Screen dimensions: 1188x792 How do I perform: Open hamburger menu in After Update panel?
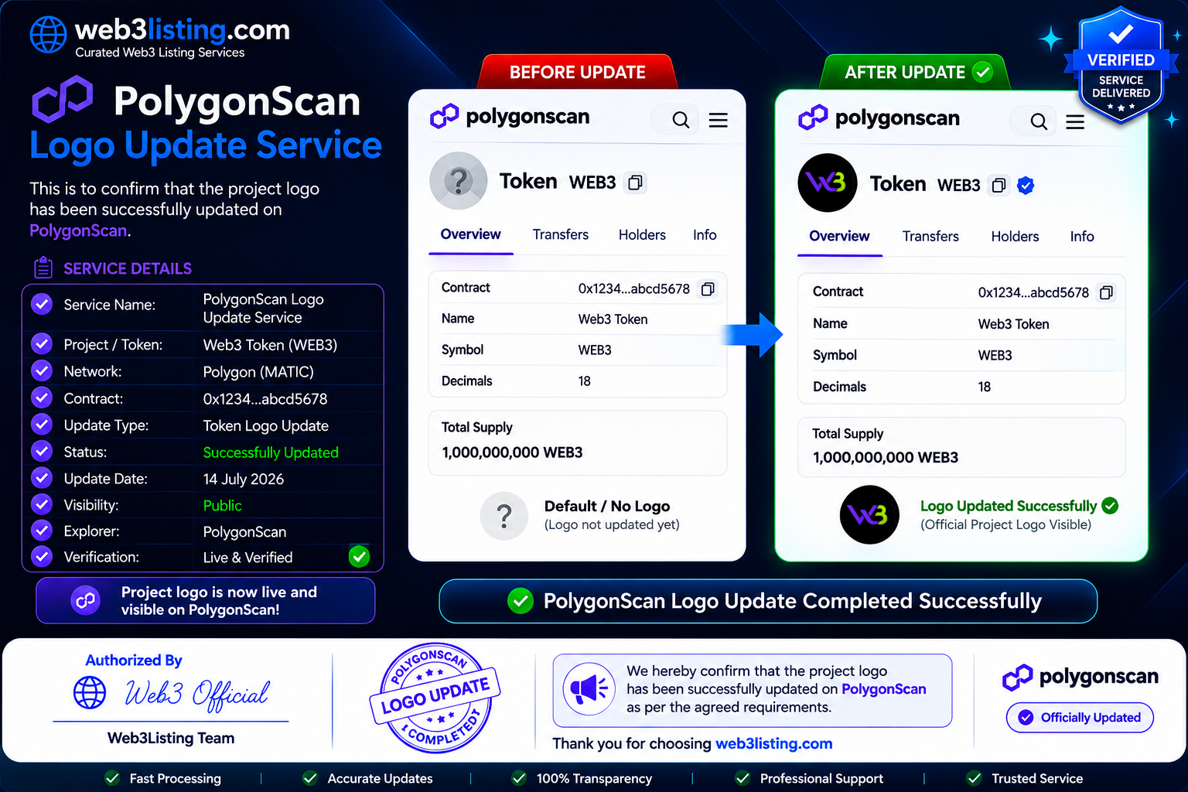pos(1075,122)
